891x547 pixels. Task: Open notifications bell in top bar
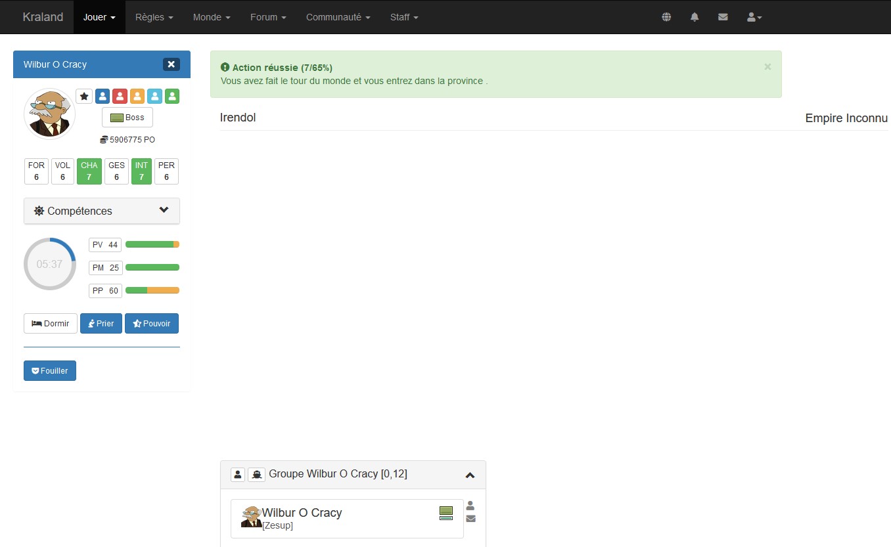(695, 17)
